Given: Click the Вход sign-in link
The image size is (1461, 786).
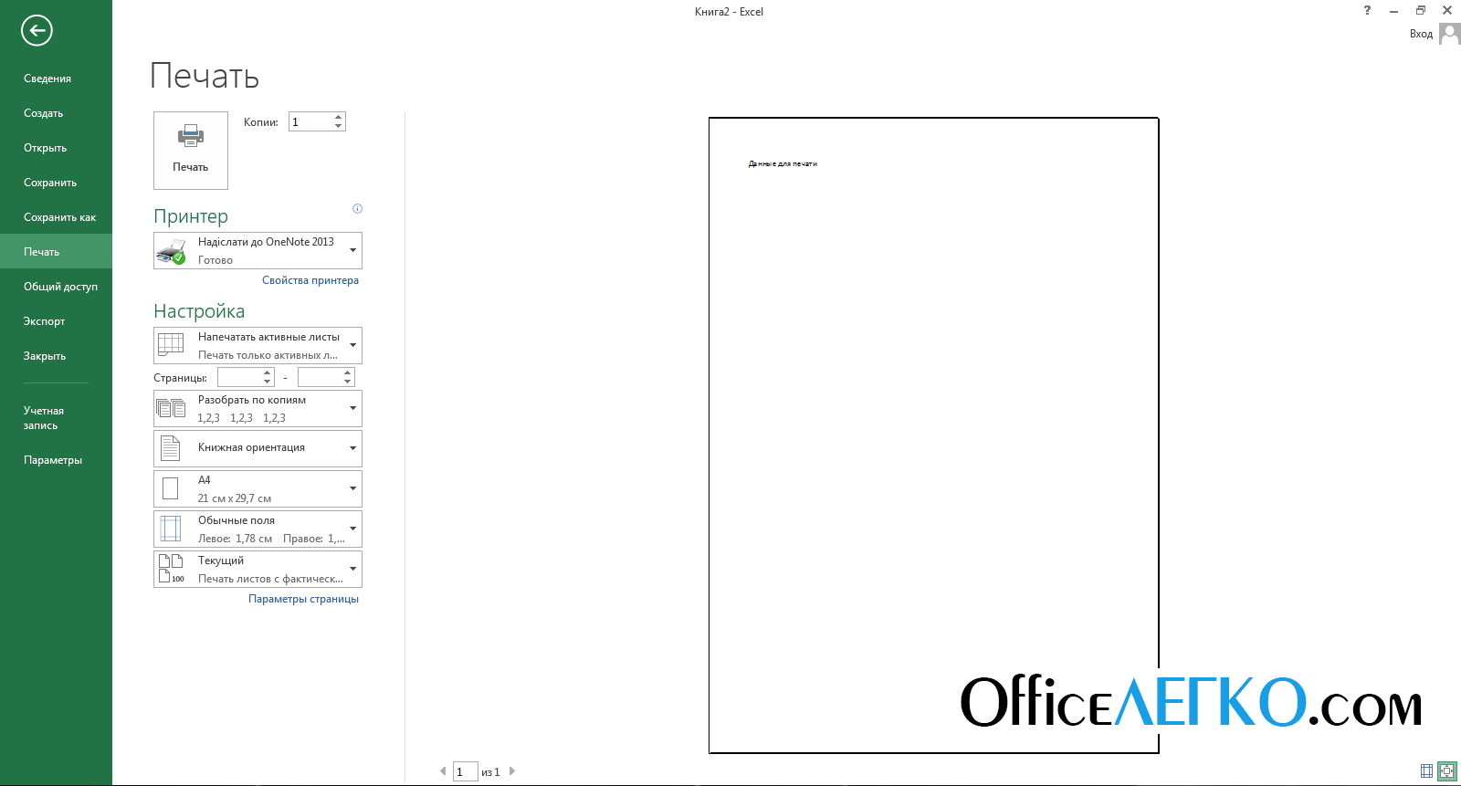Looking at the screenshot, I should [1421, 34].
